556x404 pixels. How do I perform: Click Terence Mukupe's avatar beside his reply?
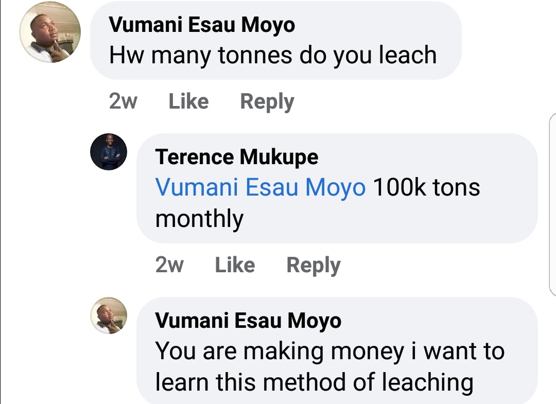tap(108, 152)
